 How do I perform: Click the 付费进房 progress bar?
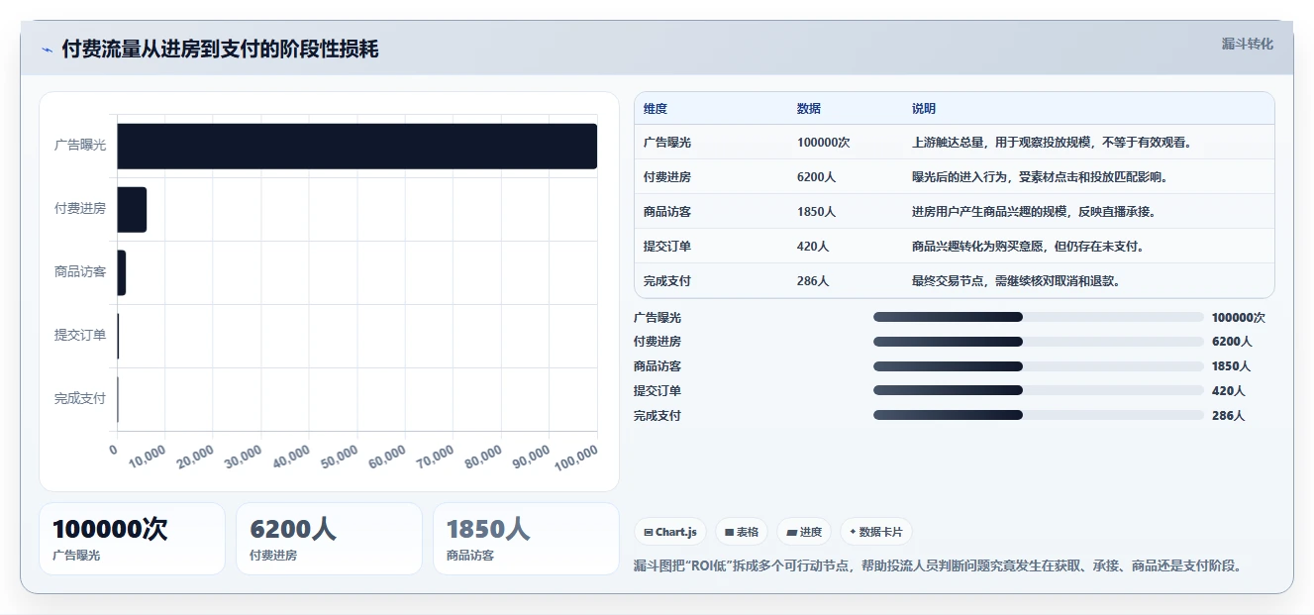tap(1039, 342)
